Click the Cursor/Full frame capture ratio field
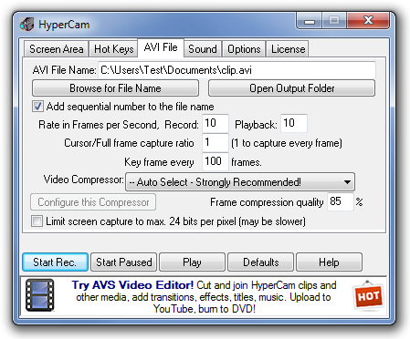 pos(216,142)
